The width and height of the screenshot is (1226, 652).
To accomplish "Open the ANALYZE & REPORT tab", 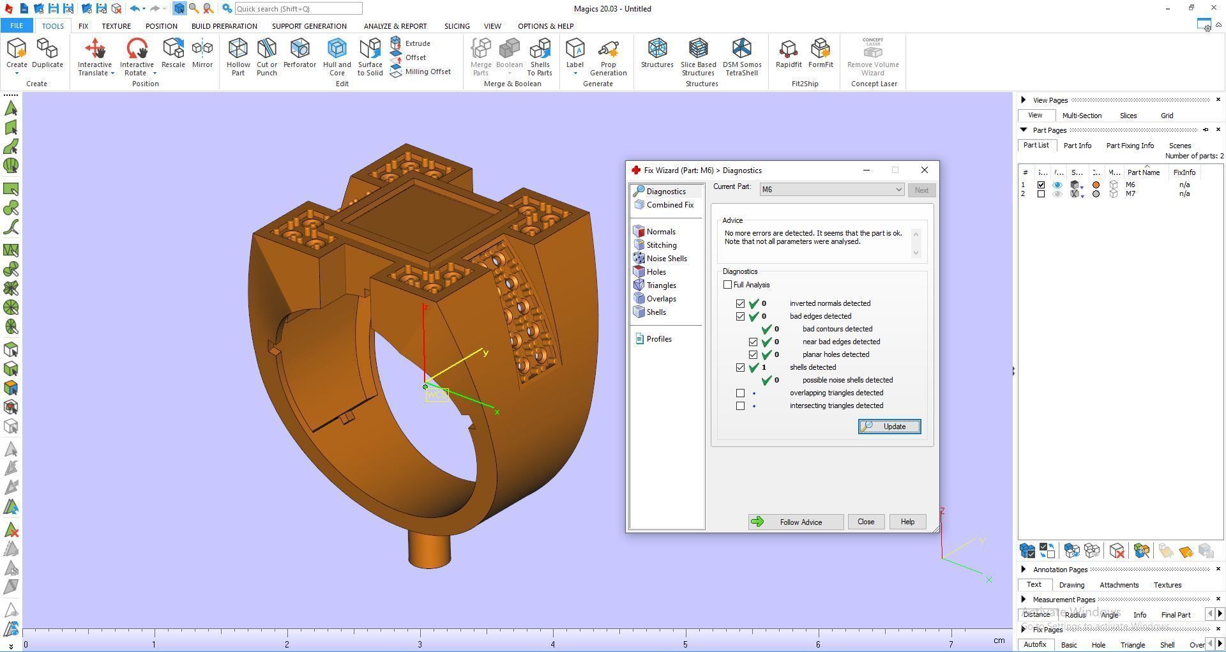I will point(395,26).
